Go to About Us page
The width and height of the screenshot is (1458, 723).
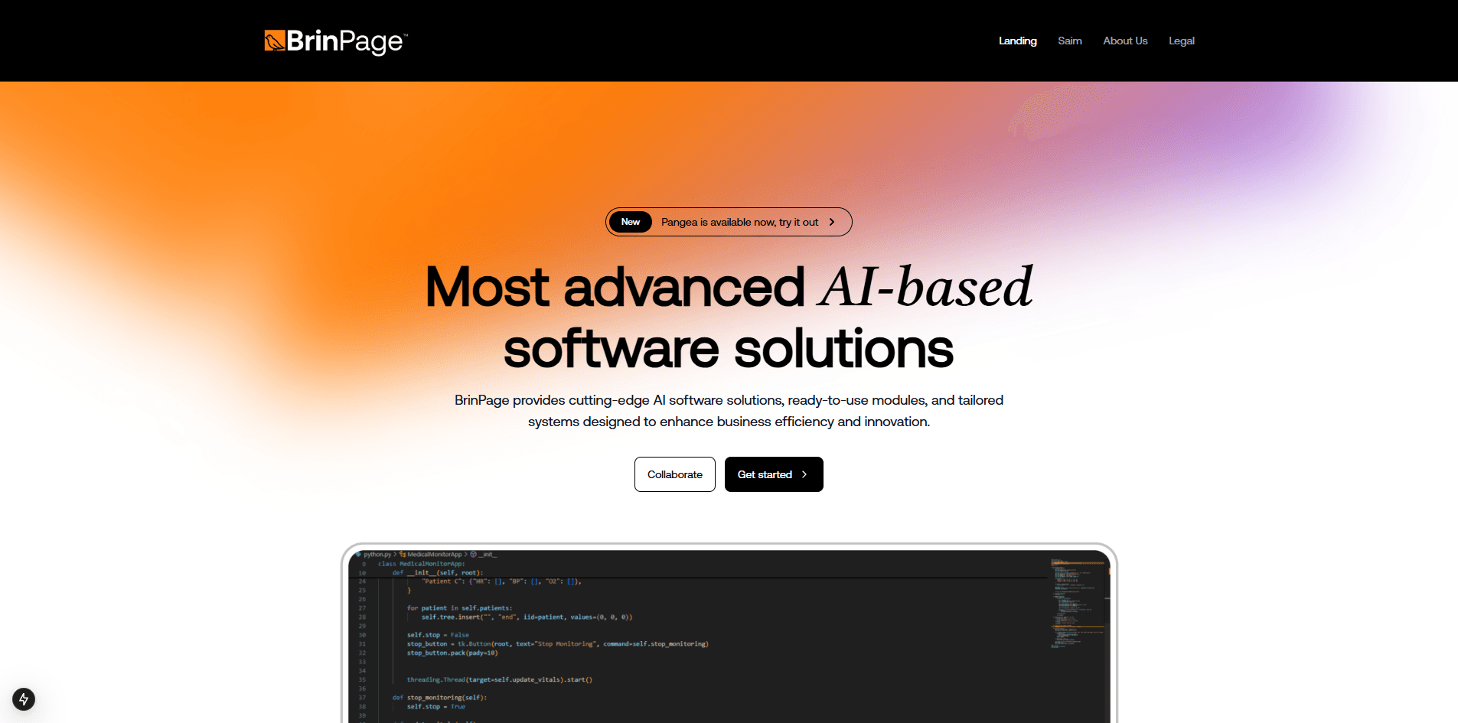point(1125,41)
